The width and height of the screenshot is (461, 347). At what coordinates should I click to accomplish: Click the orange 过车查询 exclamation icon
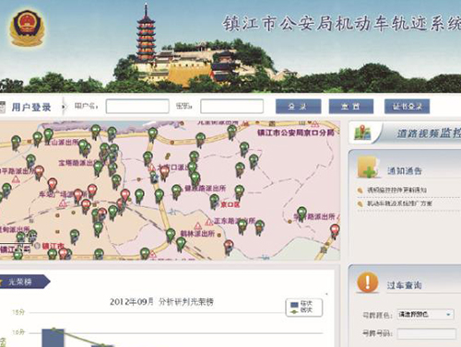pyautogui.click(x=368, y=282)
